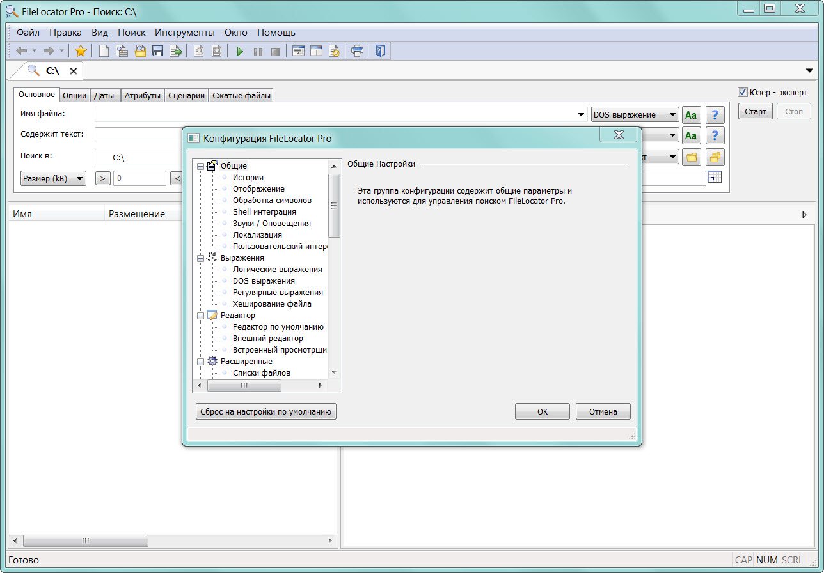Select Внешний редактор tree item
824x573 pixels.
268,339
